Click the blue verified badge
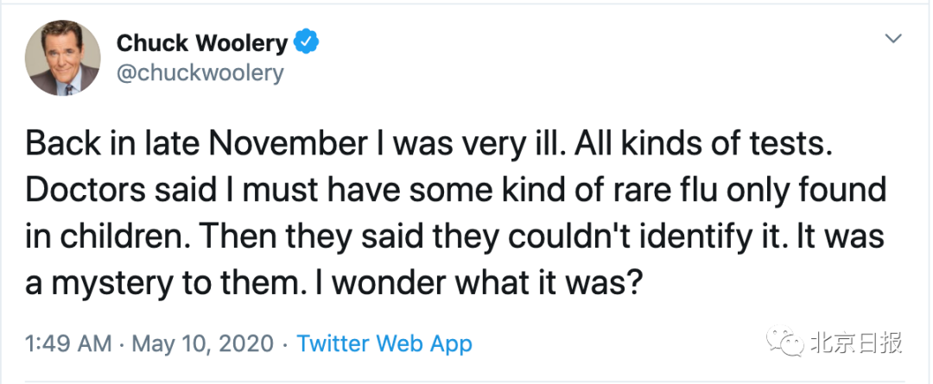 [308, 41]
